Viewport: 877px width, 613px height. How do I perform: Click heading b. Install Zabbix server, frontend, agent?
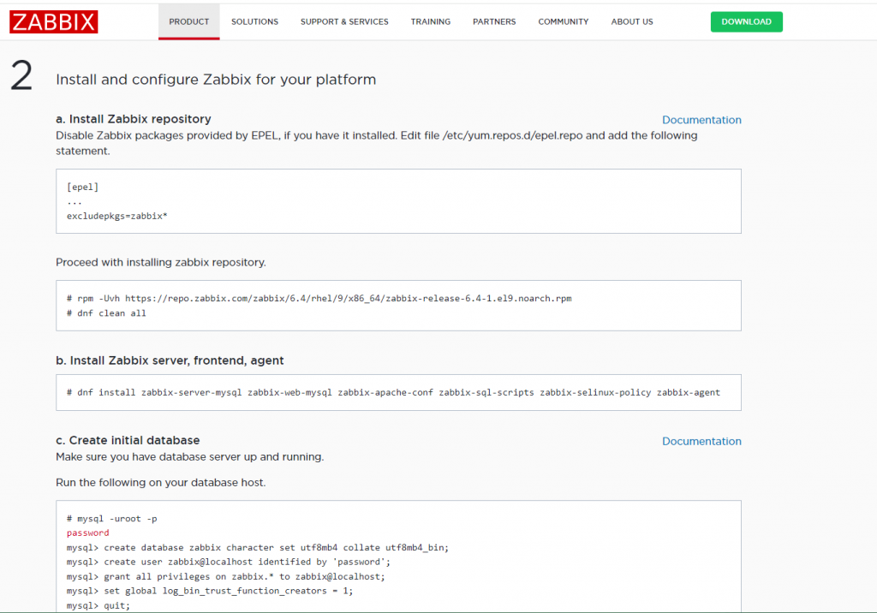(x=170, y=360)
